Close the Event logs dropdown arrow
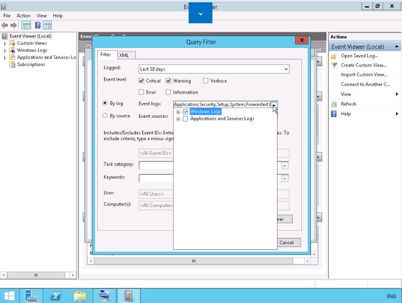 click(274, 104)
